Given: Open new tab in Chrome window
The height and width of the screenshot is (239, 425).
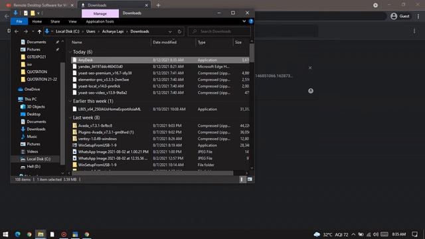Looking at the screenshot, I should pos(159,5).
